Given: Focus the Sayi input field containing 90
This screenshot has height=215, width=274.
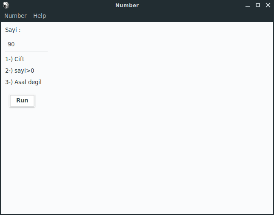Looking at the screenshot, I should point(26,44).
